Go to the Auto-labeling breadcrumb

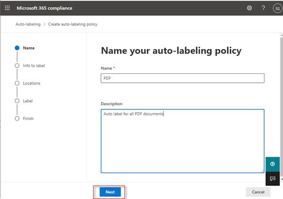click(28, 24)
